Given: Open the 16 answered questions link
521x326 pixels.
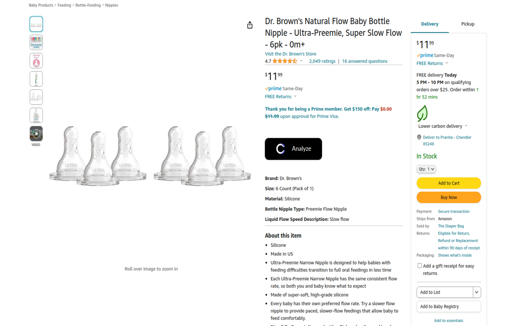Looking at the screenshot, I should [x=365, y=61].
